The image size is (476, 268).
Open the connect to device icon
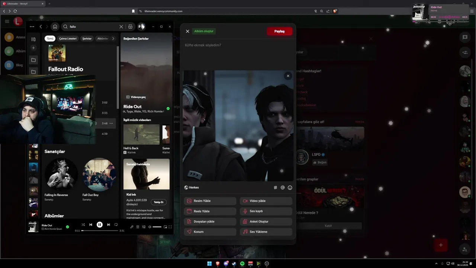(144, 227)
